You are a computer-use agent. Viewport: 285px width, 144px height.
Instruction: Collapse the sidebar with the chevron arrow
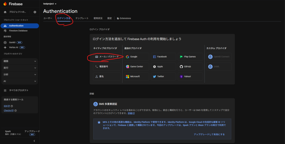tap(34, 141)
